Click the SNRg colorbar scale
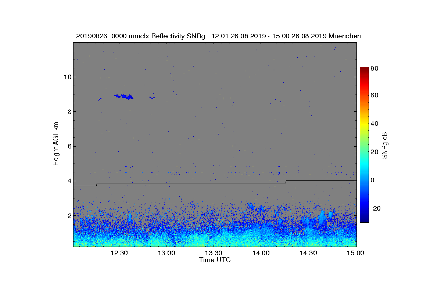 tap(364, 144)
